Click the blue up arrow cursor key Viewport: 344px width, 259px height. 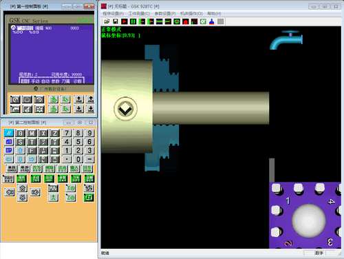tap(20, 151)
